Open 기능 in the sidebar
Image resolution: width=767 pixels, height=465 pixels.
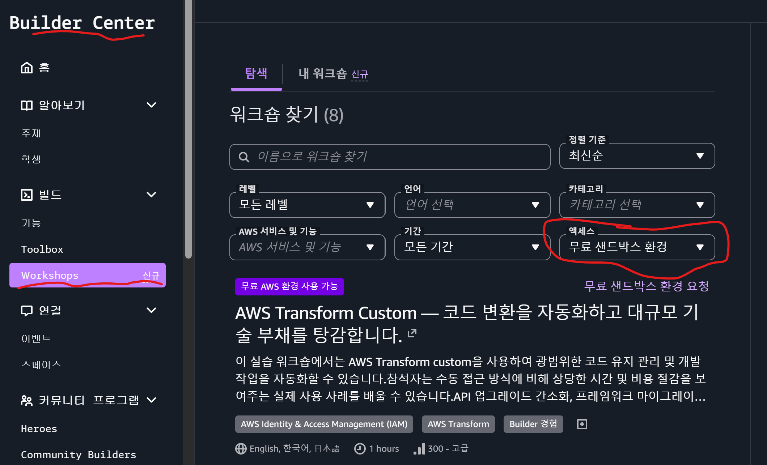coord(31,223)
